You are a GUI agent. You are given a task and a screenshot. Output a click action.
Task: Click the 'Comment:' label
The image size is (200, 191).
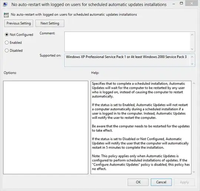47,33
